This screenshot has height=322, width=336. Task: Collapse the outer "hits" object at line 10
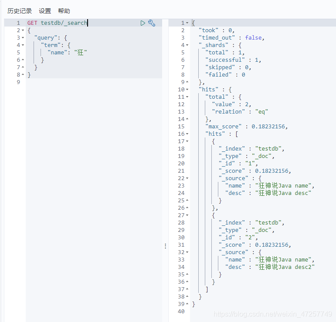point(187,90)
